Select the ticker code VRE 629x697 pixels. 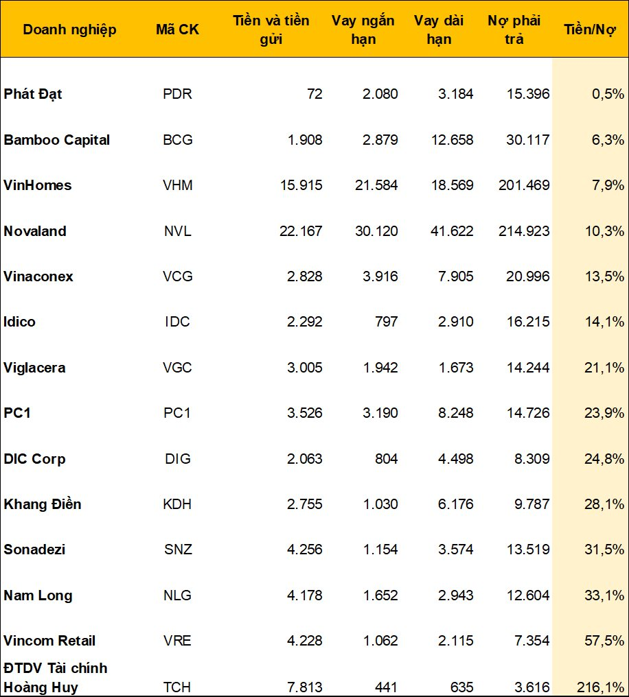[x=177, y=641]
